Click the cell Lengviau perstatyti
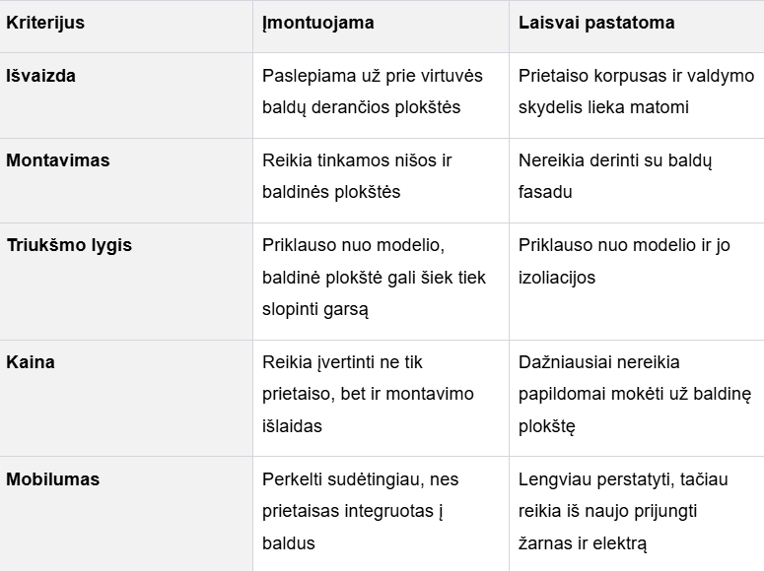 coord(637,514)
